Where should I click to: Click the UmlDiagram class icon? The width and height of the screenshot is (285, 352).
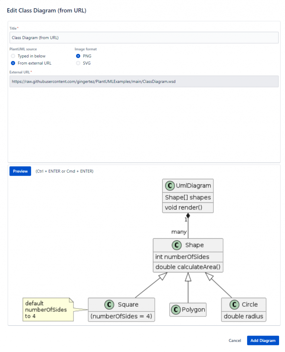point(170,186)
